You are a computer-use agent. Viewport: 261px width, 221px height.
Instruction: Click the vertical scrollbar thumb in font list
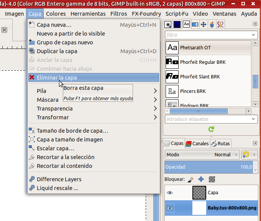tap(255, 81)
